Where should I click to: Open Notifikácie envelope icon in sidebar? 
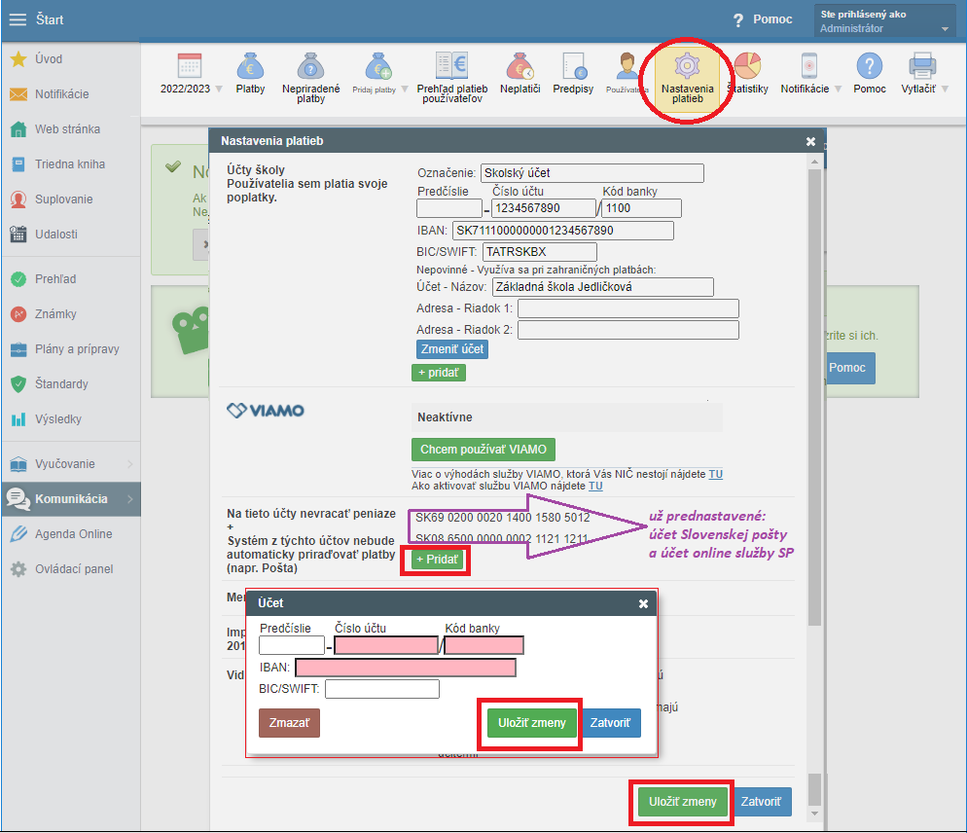tap(18, 94)
